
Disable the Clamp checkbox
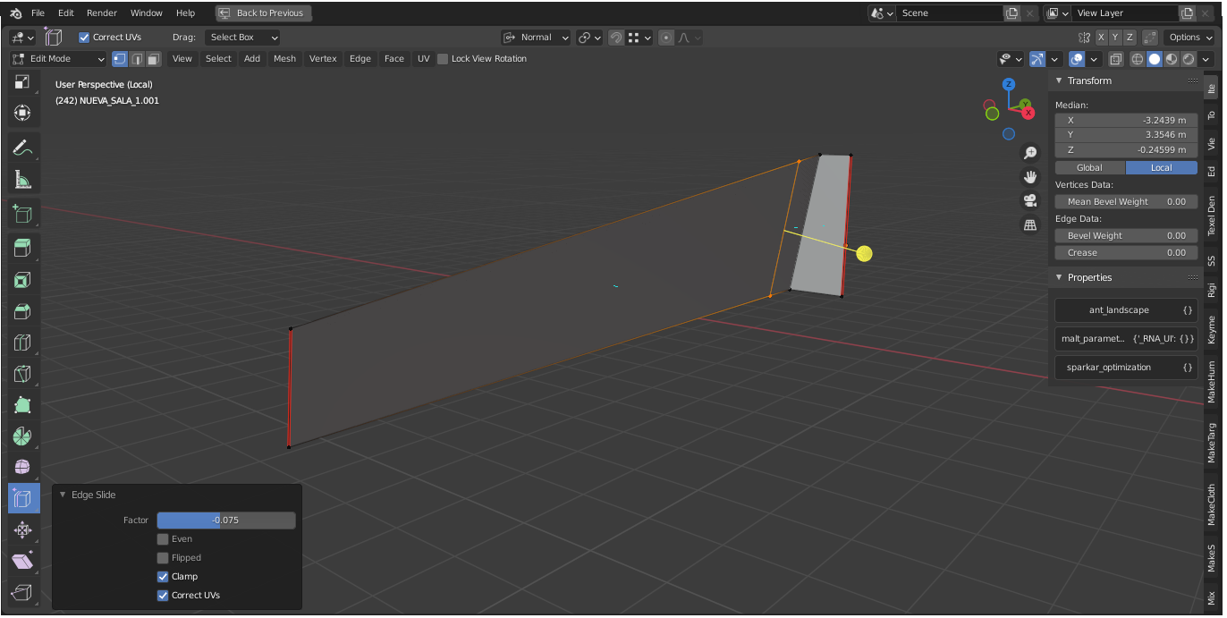(163, 577)
